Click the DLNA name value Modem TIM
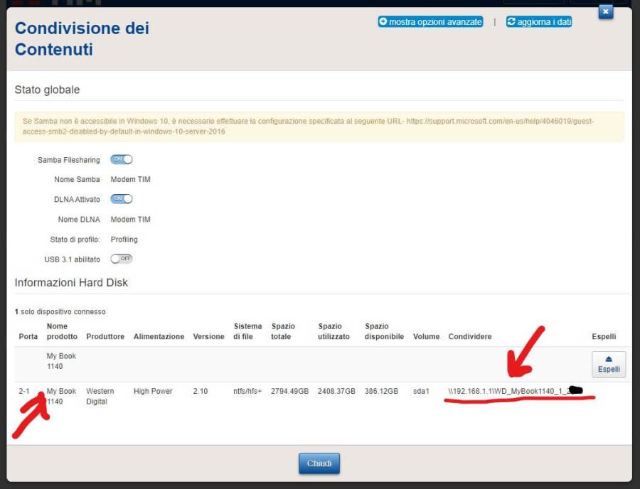 131,220
